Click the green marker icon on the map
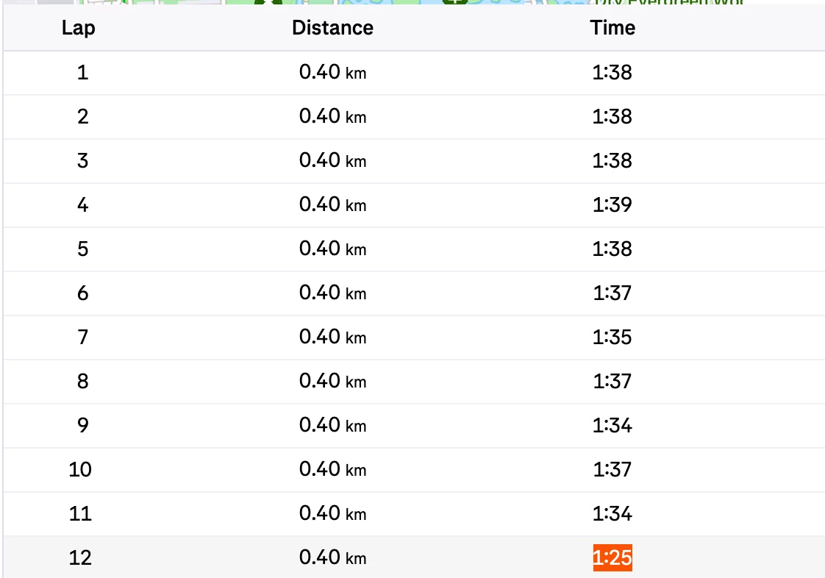Viewport: 825px width, 578px height. 455,2
